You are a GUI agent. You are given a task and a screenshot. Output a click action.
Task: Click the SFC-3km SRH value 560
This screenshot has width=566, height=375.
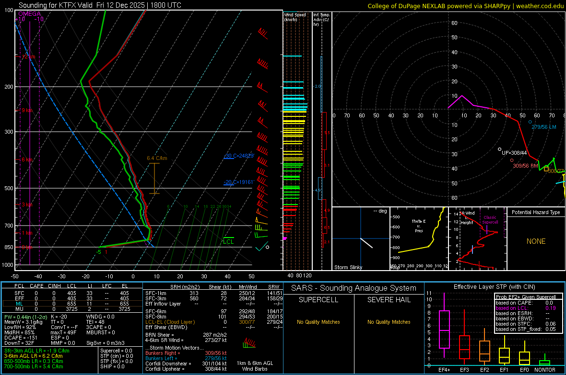click(x=194, y=298)
